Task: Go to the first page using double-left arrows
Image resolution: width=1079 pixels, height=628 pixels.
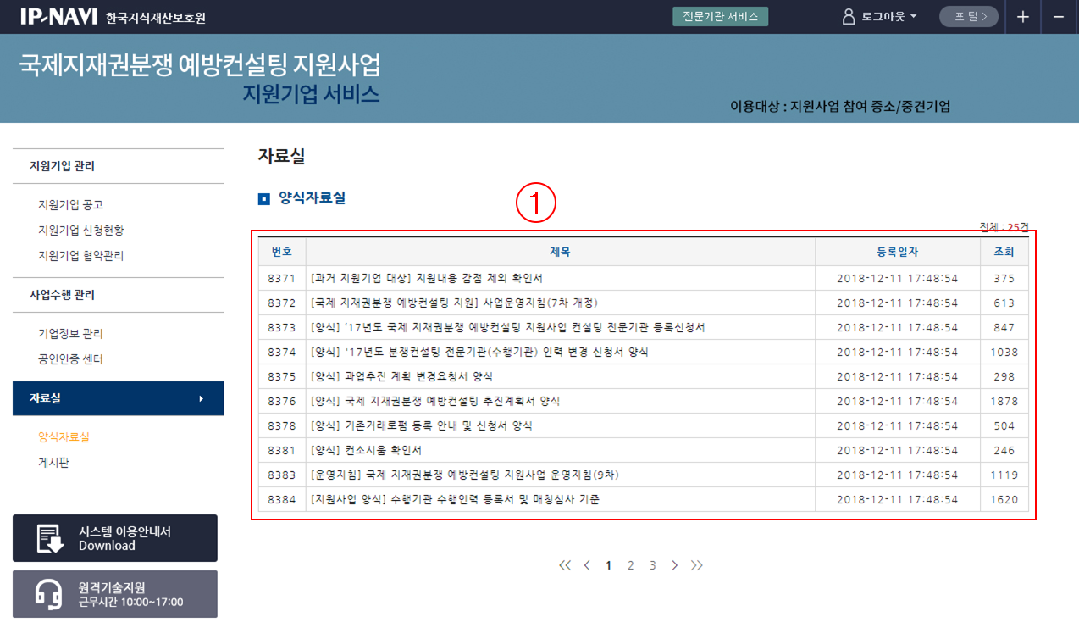Action: tap(565, 565)
